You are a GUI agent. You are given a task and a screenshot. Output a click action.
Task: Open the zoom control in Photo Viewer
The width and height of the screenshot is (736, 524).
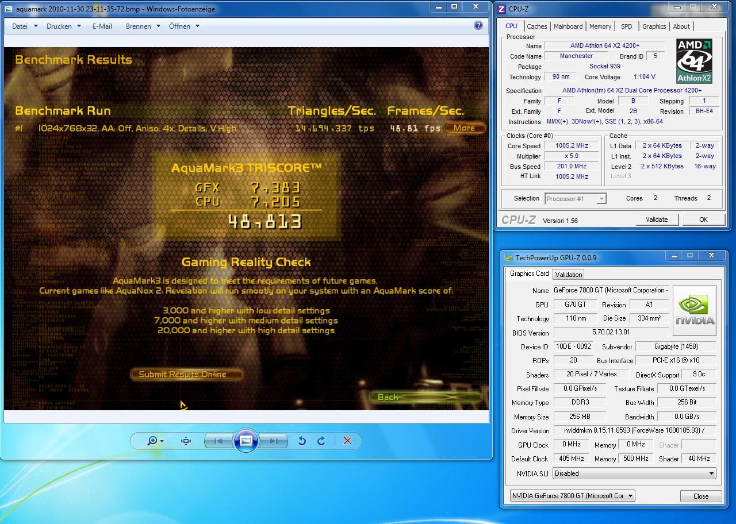(x=155, y=441)
